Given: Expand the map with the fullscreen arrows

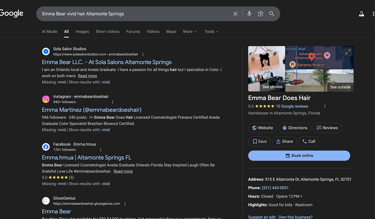Looking at the screenshot, I should (x=348, y=52).
